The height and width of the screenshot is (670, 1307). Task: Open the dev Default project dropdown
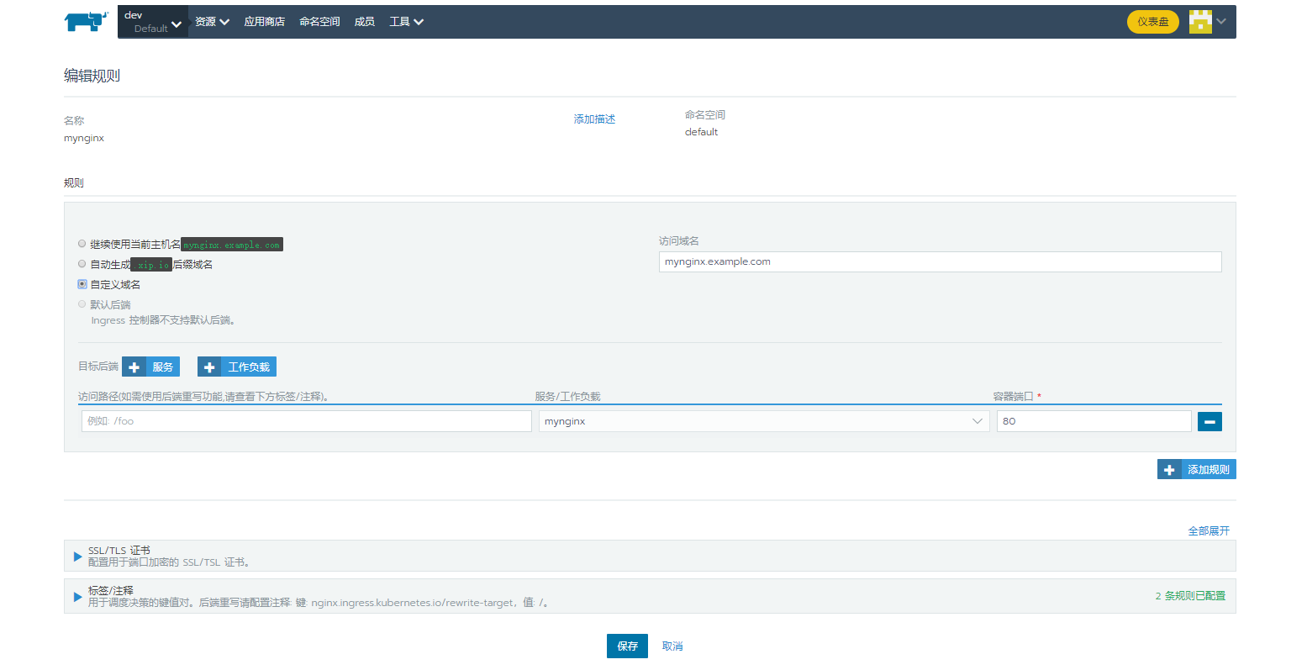(x=153, y=22)
